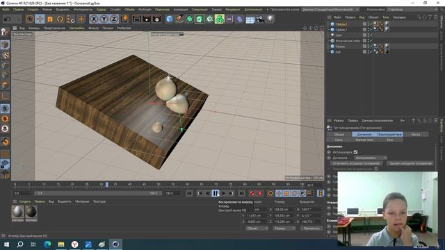Open the Создать menu in the main menu bar
445x250 pixels.
[x=33, y=9]
